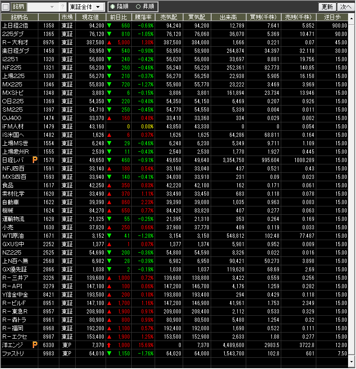Select the WTI原油 row name

click(13, 235)
